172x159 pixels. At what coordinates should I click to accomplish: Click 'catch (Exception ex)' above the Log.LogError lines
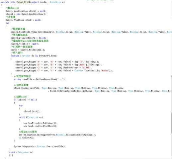tap(31, 117)
